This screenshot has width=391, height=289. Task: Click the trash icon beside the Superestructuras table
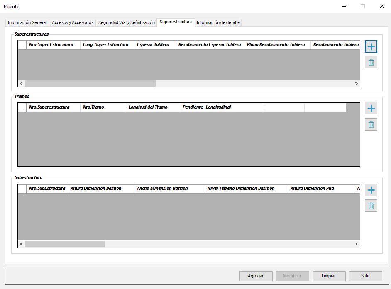pos(371,62)
